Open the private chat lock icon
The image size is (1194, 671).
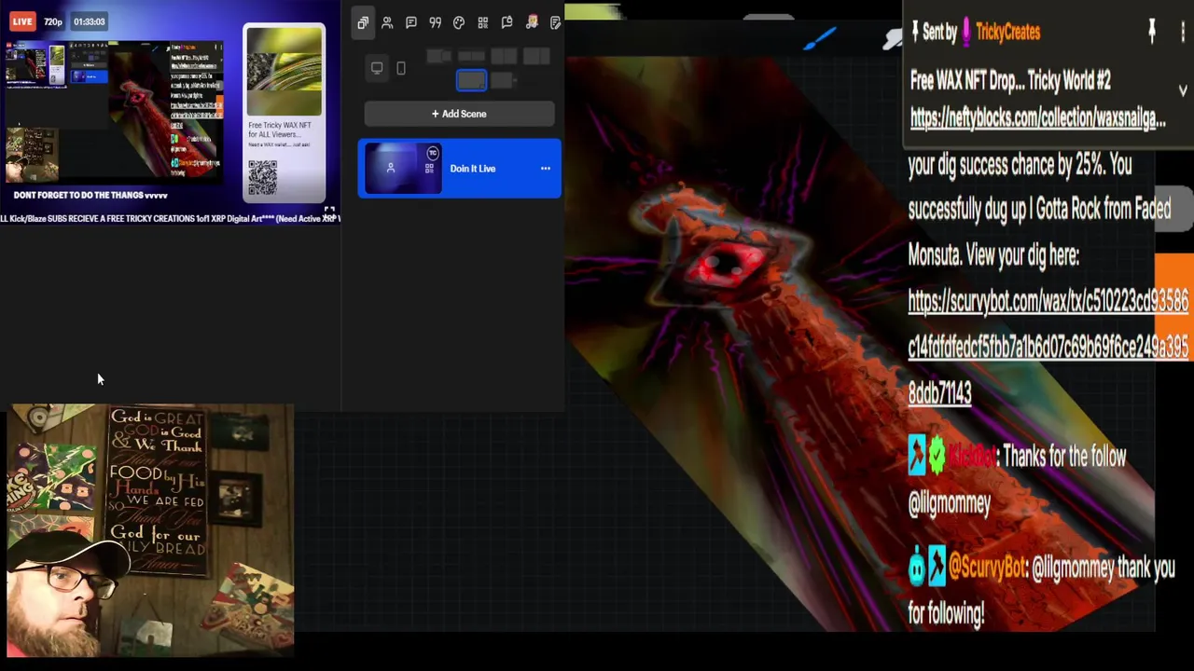(x=507, y=22)
